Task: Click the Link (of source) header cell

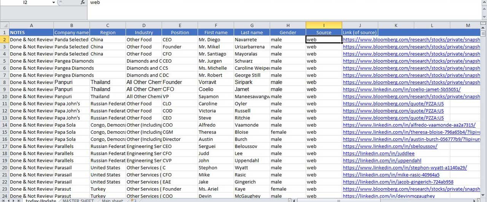Action: coord(360,32)
